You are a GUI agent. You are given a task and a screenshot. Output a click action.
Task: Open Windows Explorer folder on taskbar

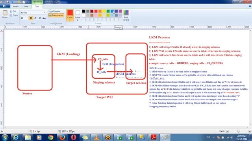pos(28,137)
